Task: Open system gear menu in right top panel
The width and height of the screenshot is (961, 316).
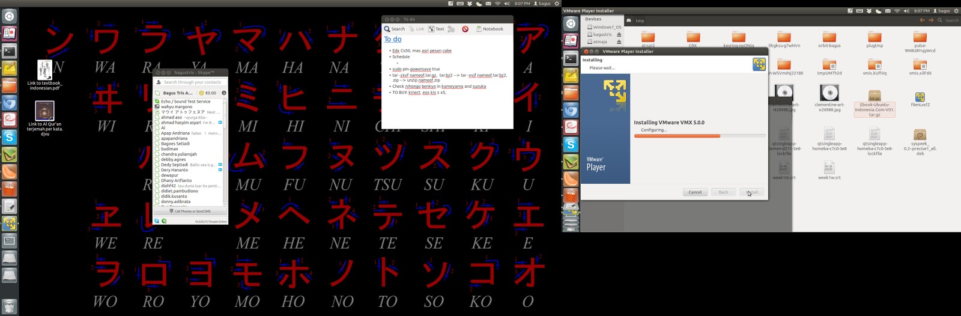Action: point(956,11)
